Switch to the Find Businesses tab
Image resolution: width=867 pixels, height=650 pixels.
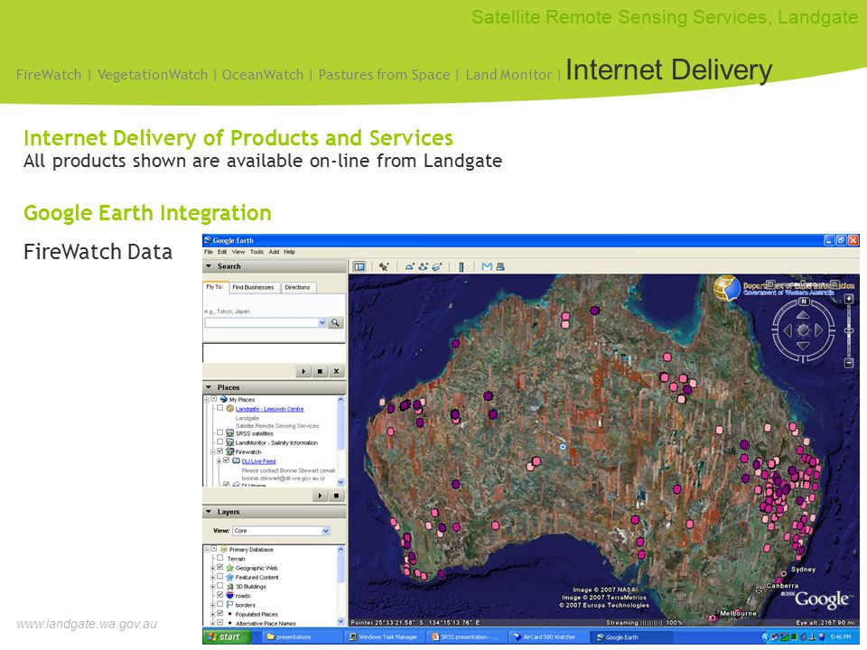(253, 287)
